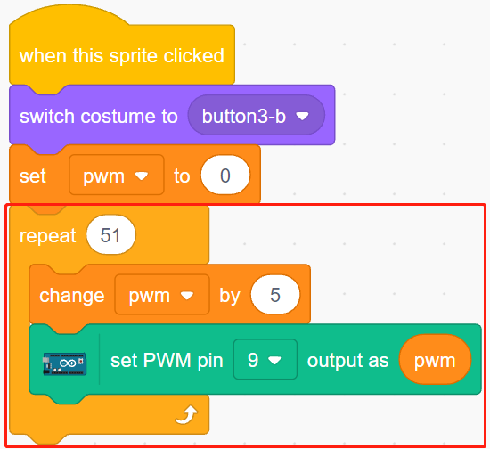Select the repeat block label
This screenshot has width=490, height=449.
[47, 235]
